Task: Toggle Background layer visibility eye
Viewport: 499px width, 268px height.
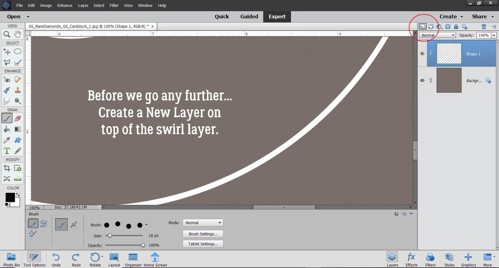Action: point(422,81)
